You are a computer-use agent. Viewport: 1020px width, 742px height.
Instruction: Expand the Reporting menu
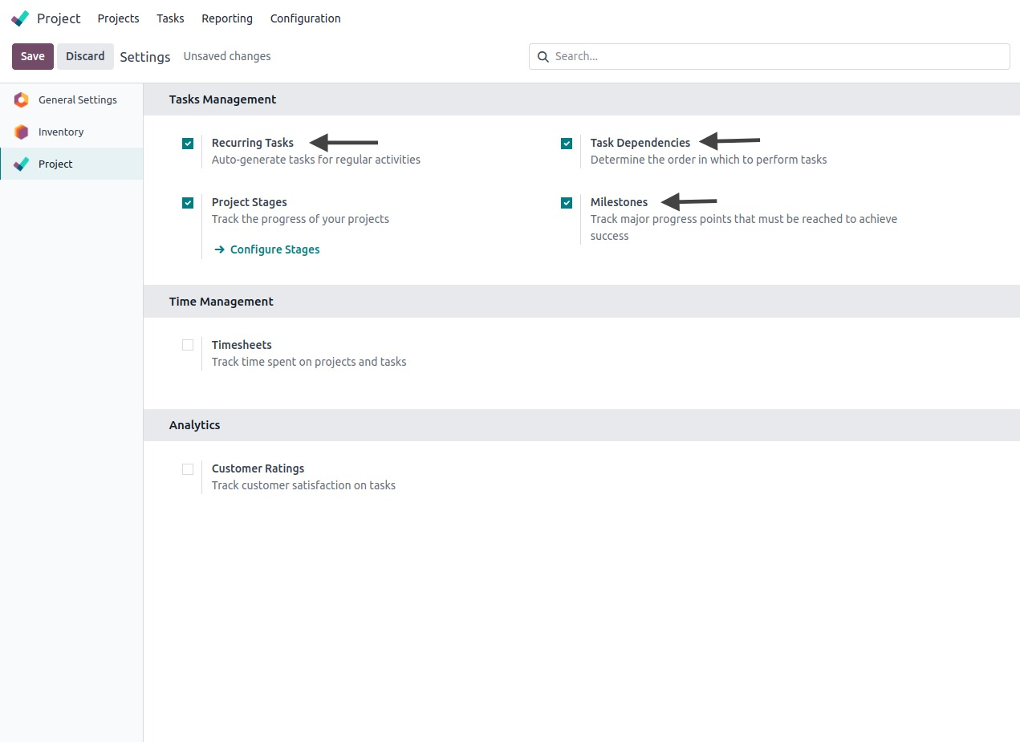click(227, 18)
